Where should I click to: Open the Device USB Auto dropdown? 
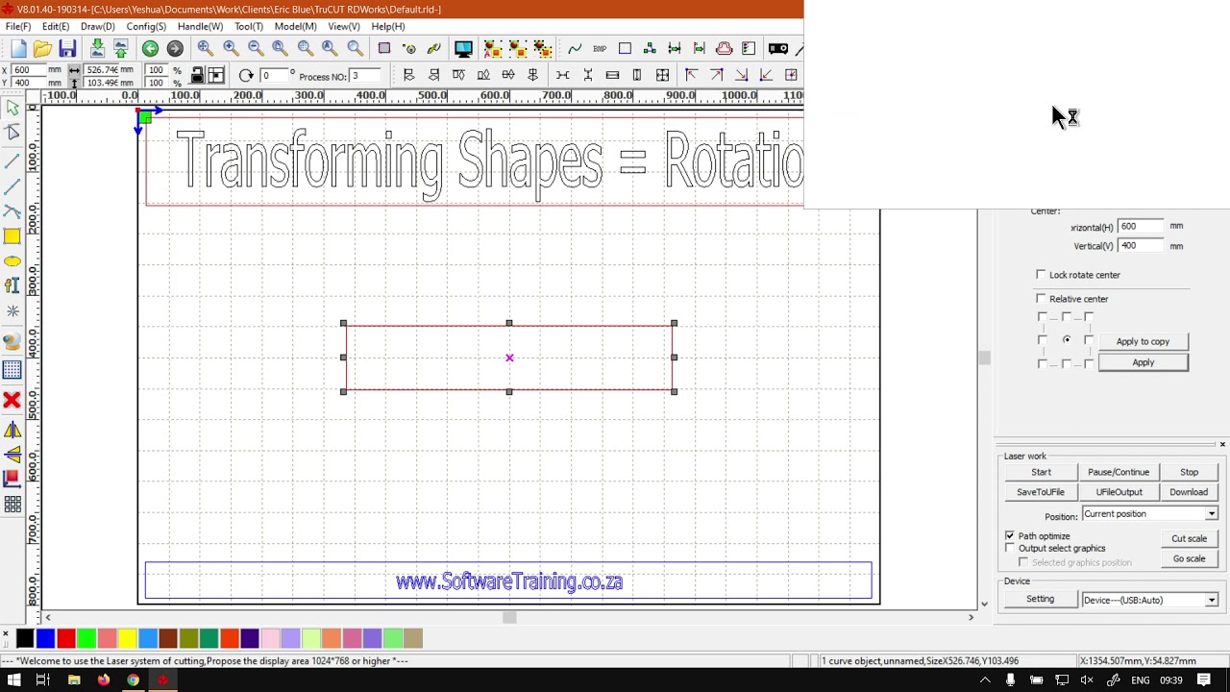point(1150,600)
